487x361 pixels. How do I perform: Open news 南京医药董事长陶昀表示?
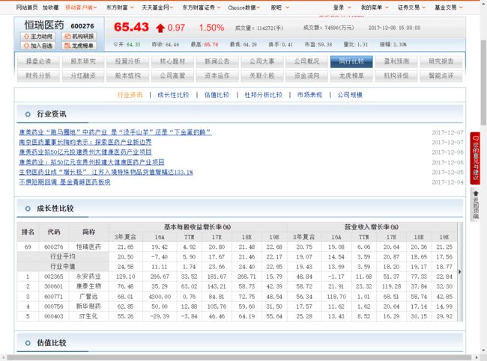pyautogui.click(x=85, y=142)
